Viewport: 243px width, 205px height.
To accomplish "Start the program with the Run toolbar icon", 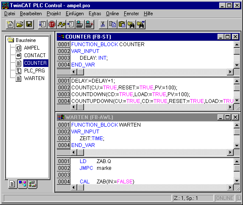I will [x=42, y=25].
